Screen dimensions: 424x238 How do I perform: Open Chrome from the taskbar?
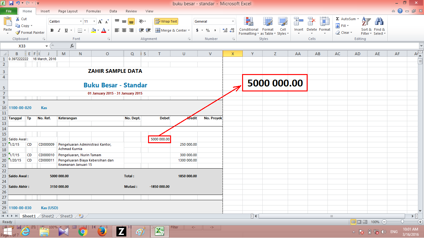click(x=83, y=231)
